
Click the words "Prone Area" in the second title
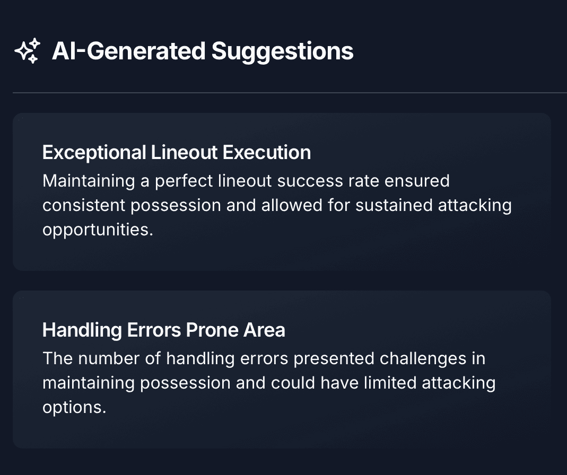coord(235,330)
